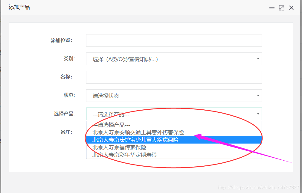Choose 北京人寿京安顺交通工具意外伤害保险

[174, 132]
